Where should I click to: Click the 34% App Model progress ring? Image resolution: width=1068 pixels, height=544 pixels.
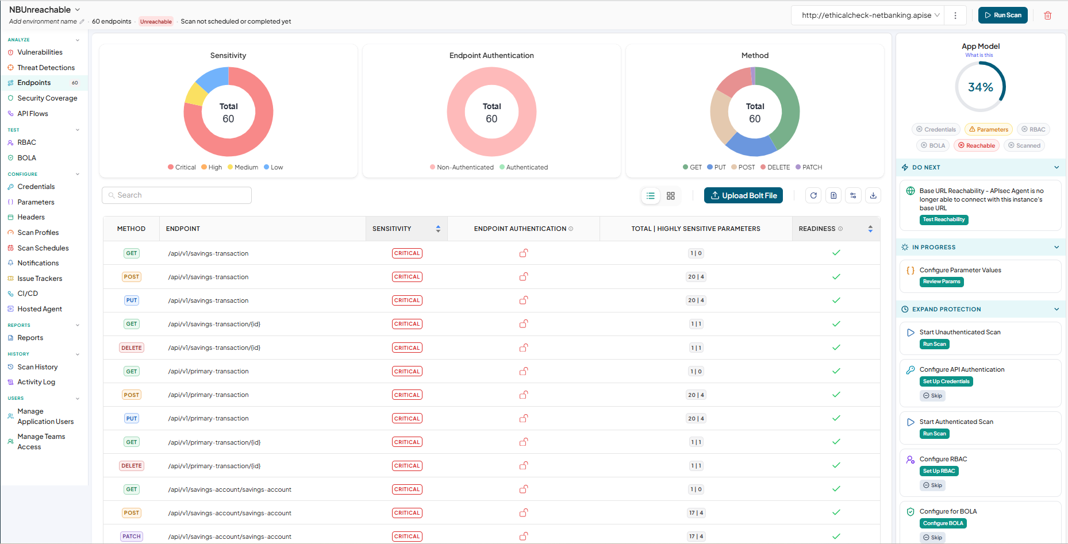pos(981,87)
